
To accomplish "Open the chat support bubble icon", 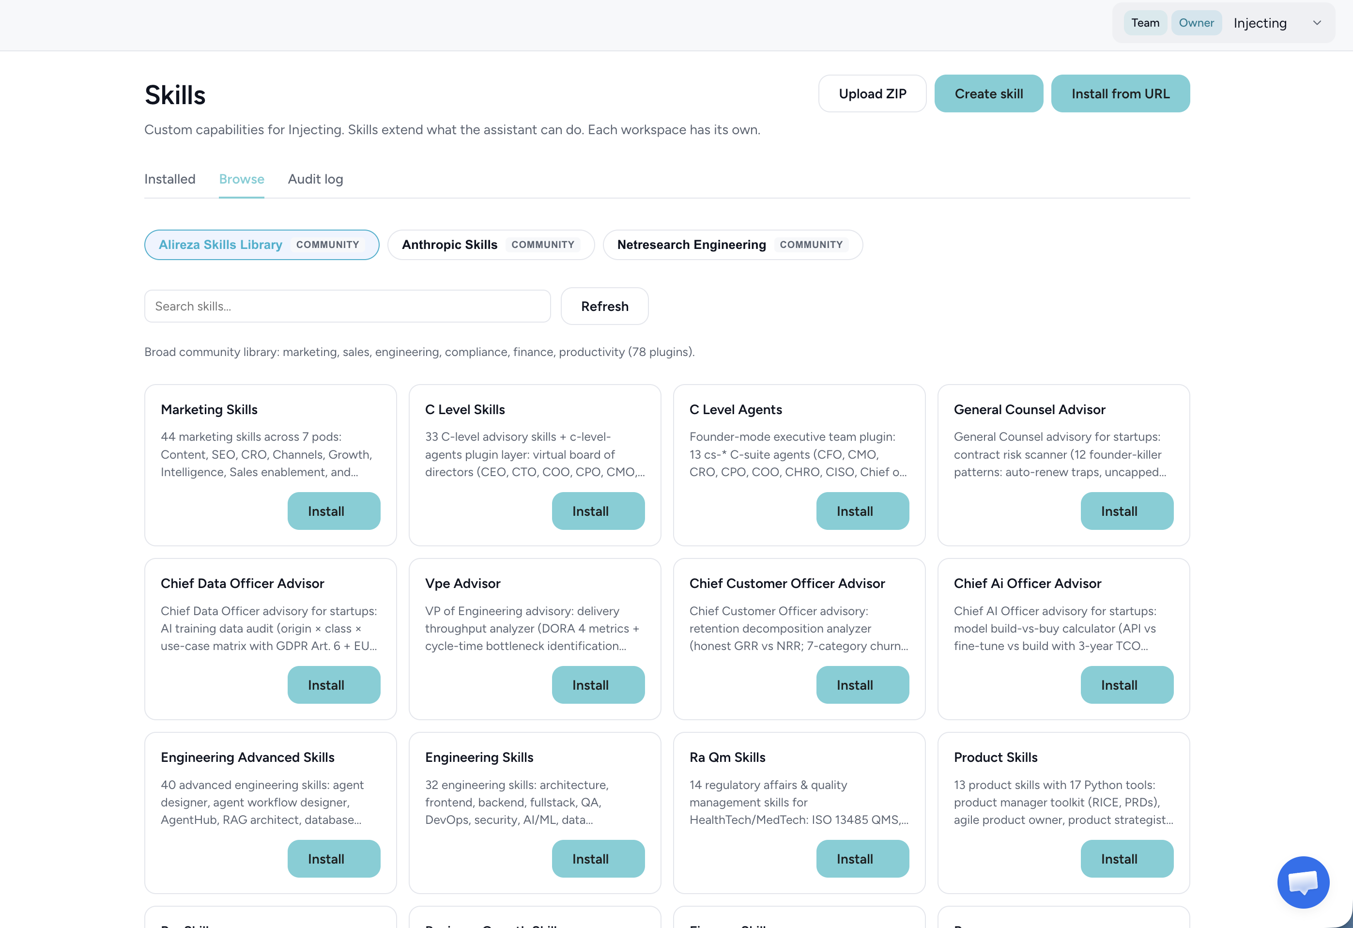I will coord(1303,882).
